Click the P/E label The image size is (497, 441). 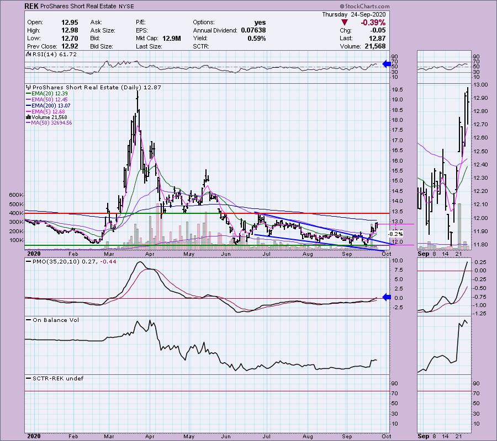[141, 23]
